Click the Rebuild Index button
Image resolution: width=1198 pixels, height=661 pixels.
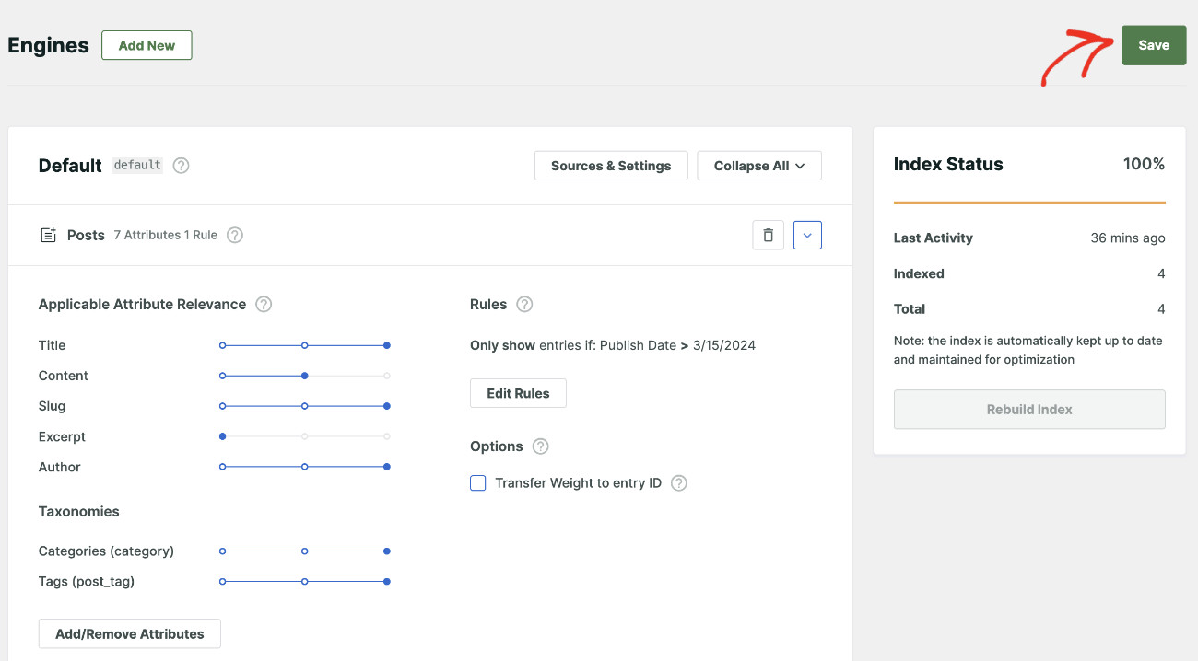[1029, 410]
